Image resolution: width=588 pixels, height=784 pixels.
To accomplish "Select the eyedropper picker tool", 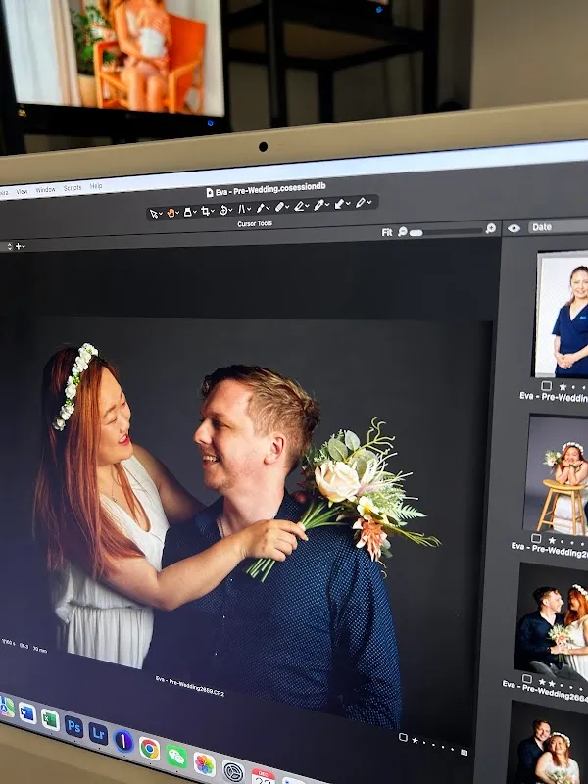I will tap(318, 205).
